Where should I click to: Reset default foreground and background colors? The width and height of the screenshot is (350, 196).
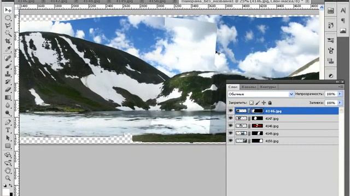5,185
